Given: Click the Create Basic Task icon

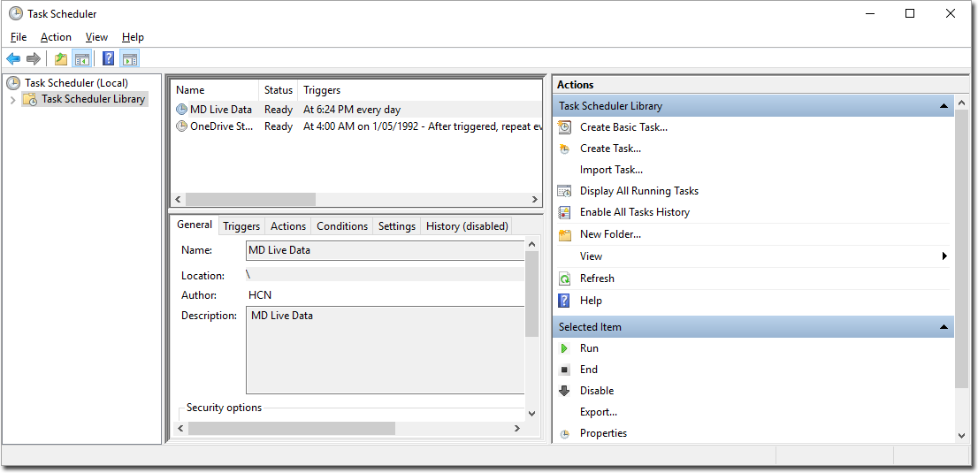Looking at the screenshot, I should tap(564, 127).
